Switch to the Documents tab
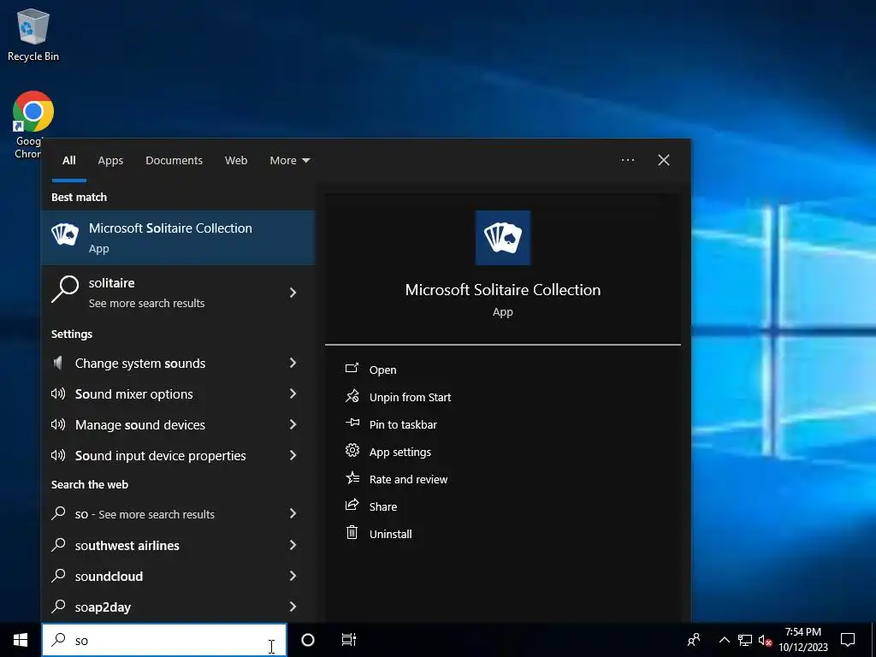 (x=174, y=160)
